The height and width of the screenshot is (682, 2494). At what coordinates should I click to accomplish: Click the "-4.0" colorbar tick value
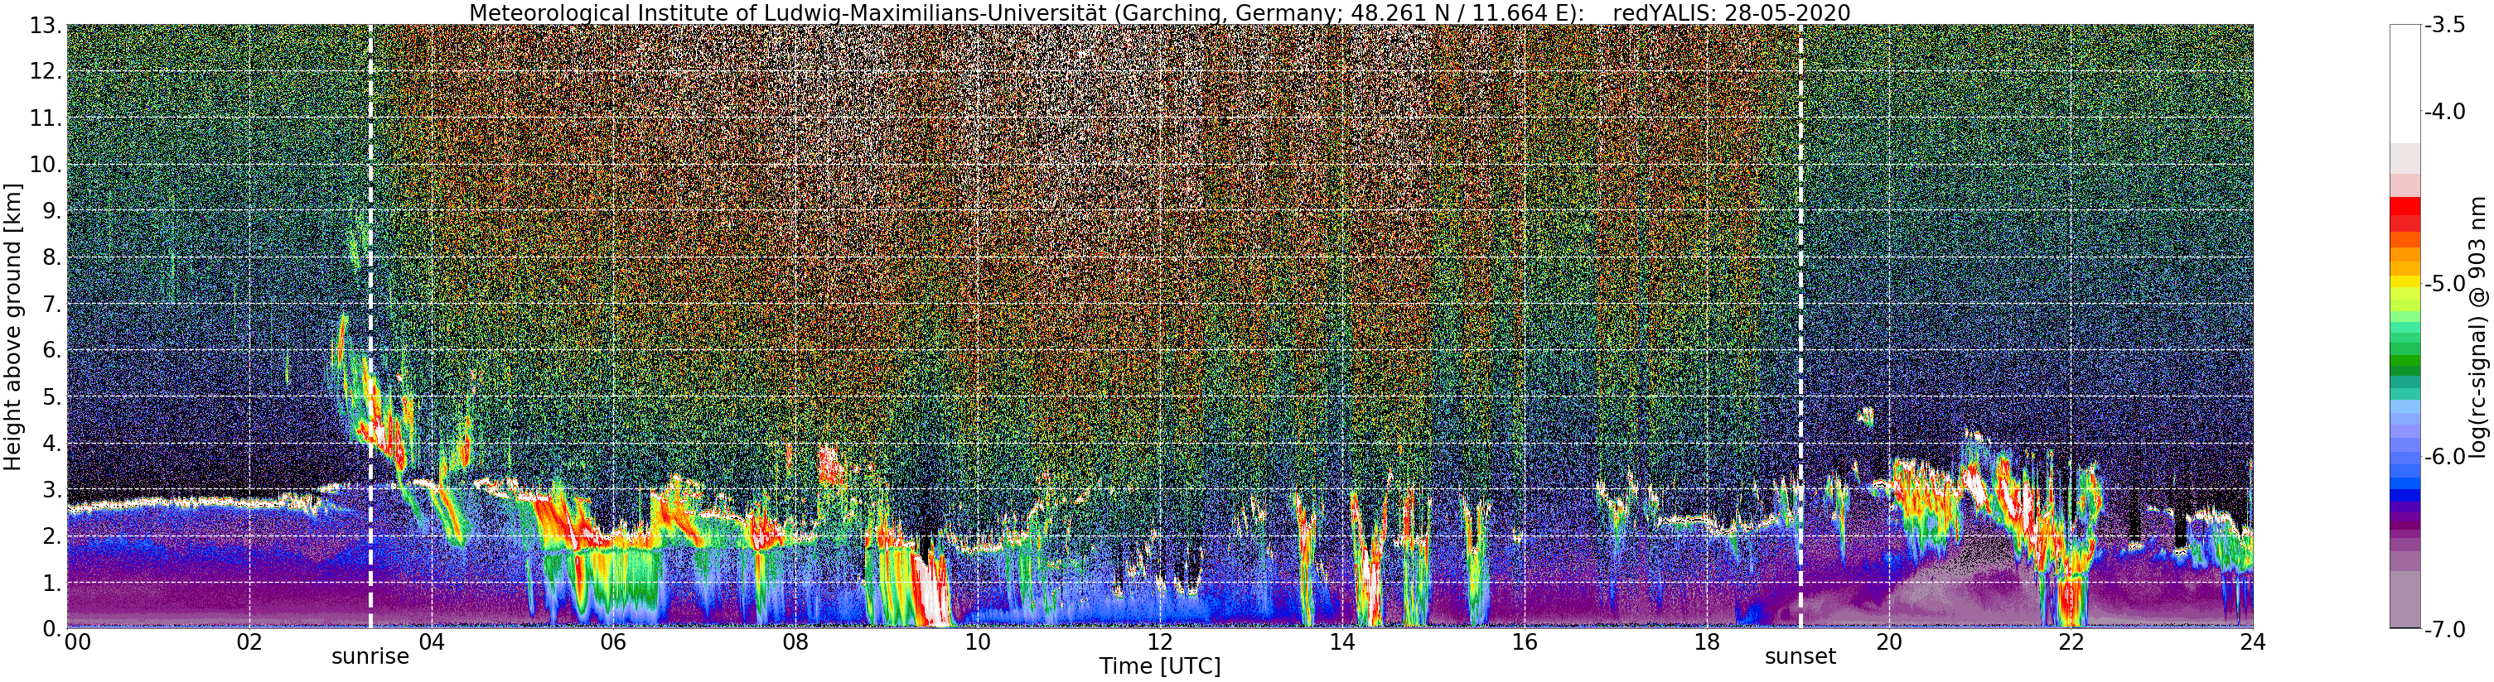(2444, 113)
